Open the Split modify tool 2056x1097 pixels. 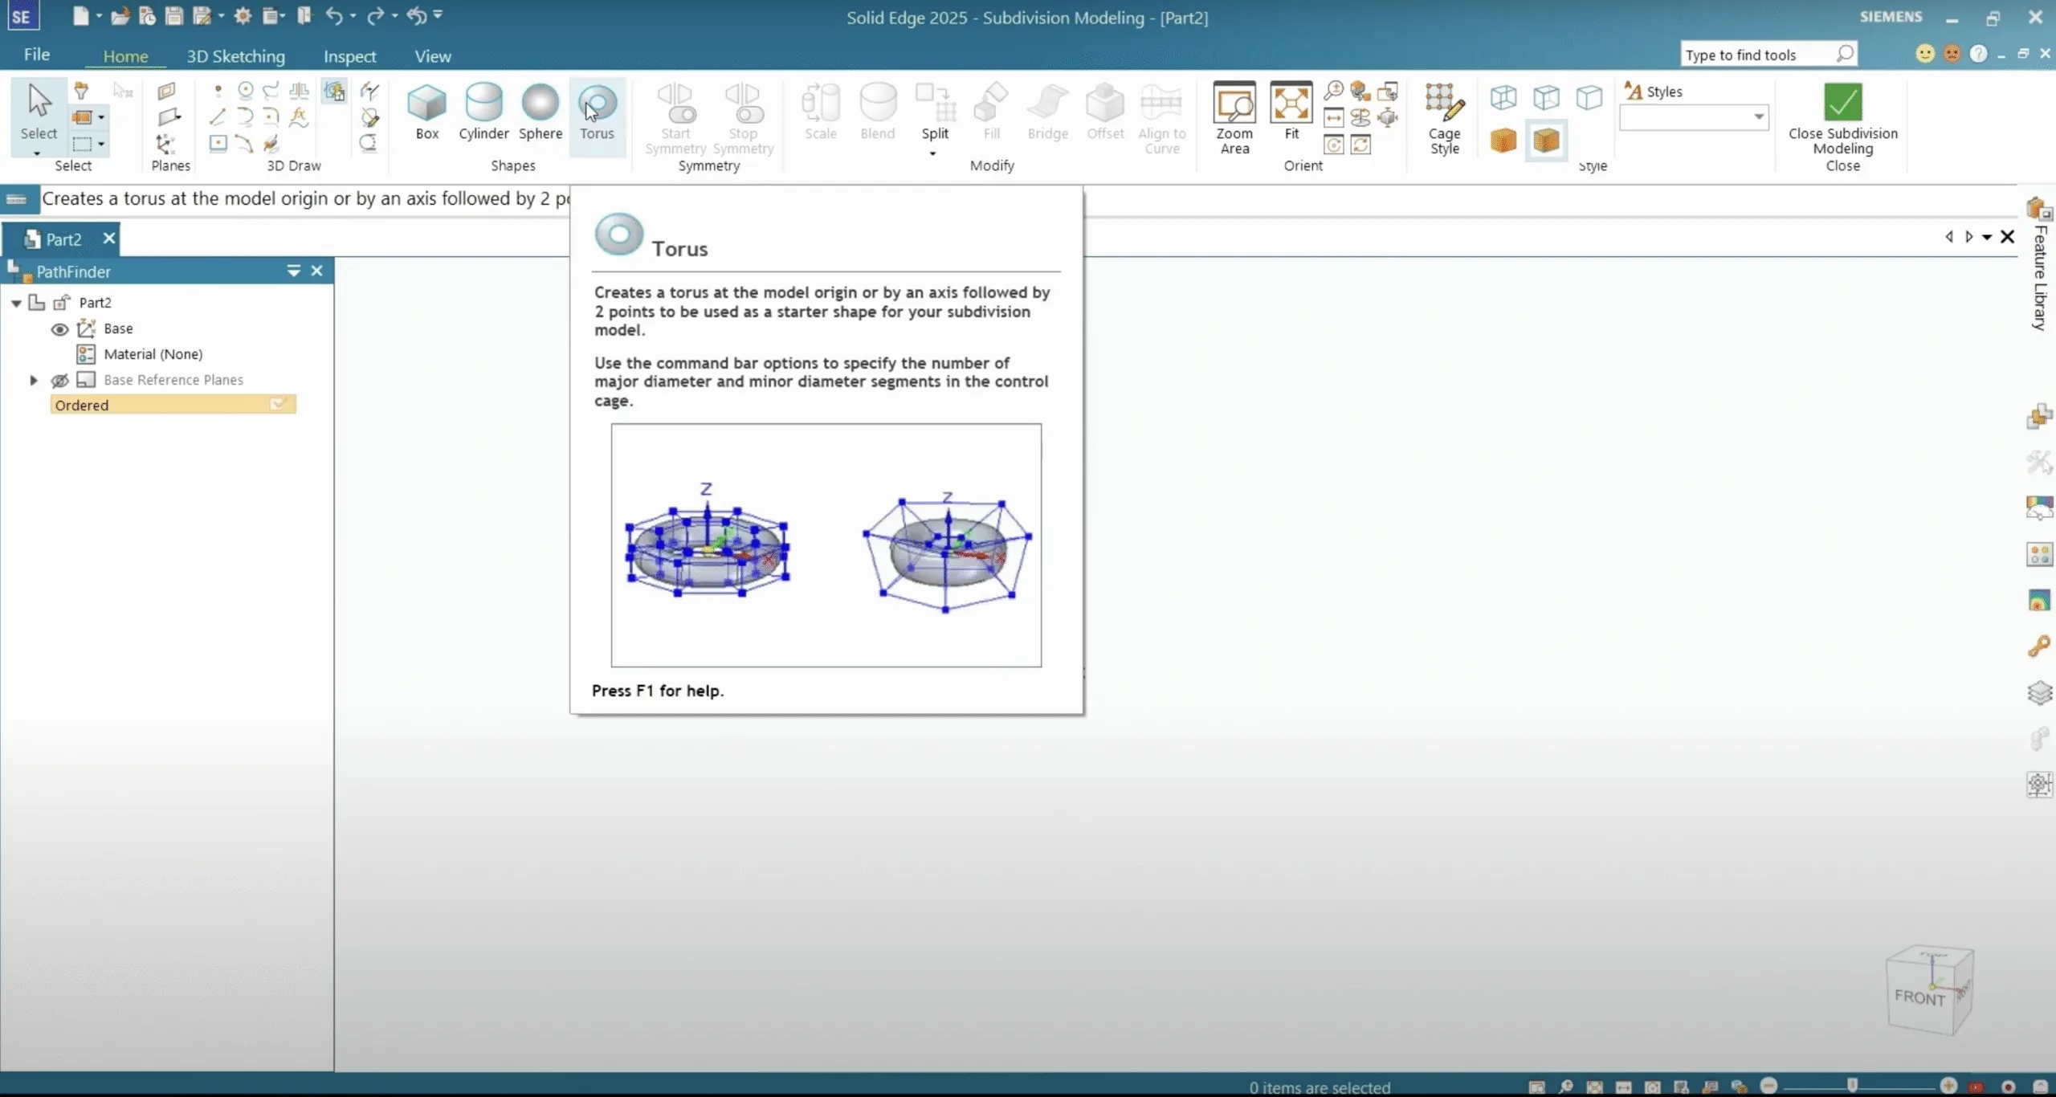click(935, 112)
